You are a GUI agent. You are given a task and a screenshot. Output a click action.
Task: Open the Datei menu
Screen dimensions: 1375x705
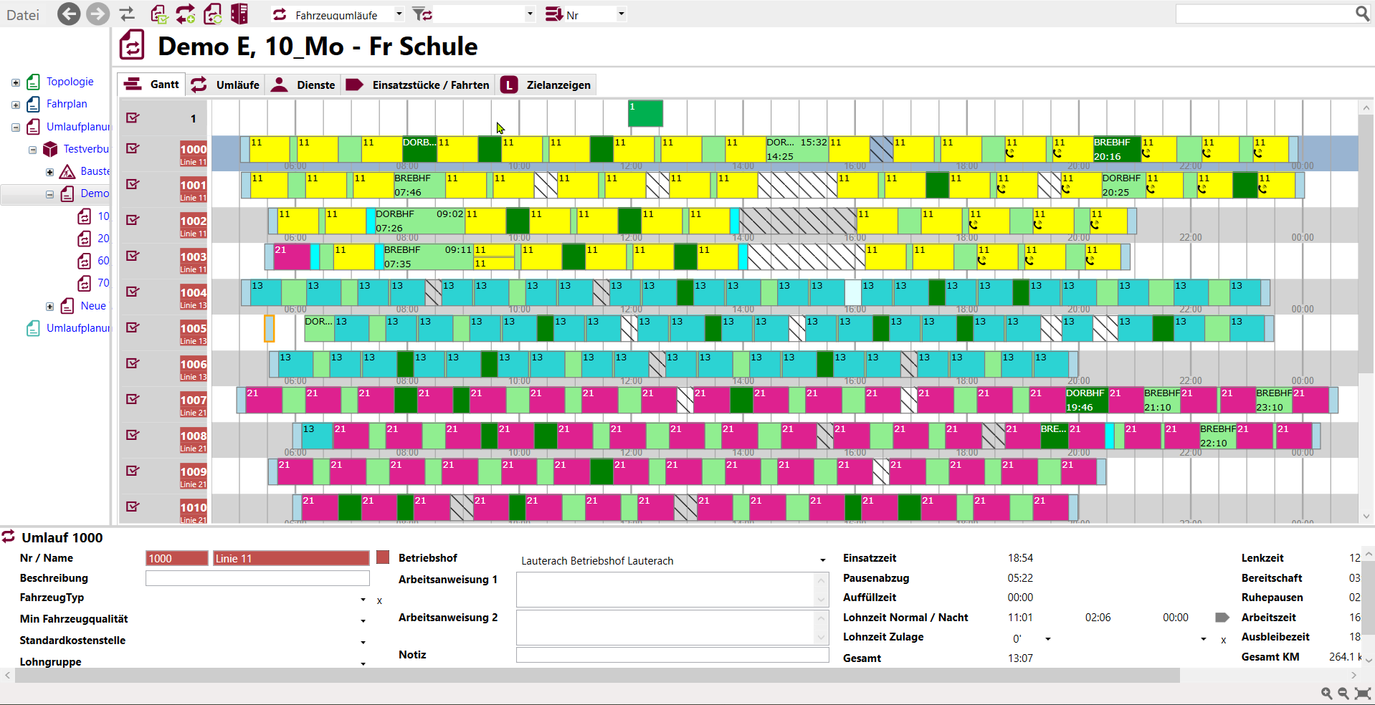tap(23, 15)
